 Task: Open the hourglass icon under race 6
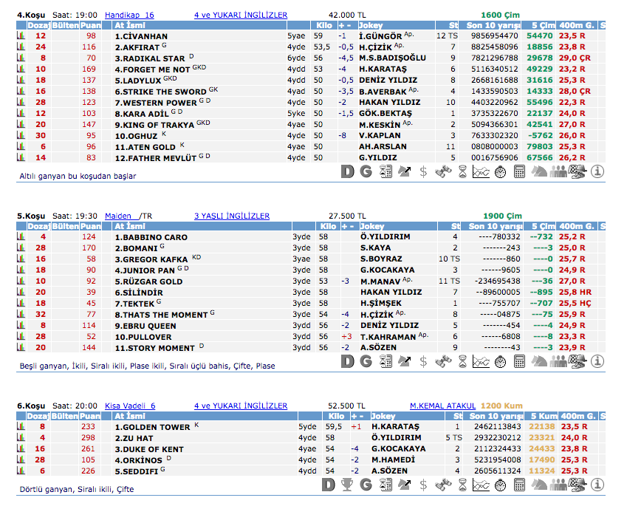(462, 485)
